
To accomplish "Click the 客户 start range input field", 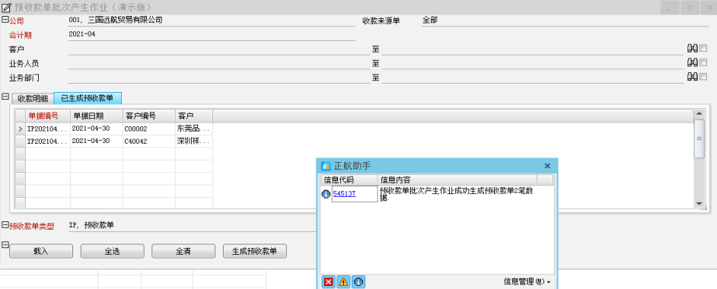I will point(218,49).
